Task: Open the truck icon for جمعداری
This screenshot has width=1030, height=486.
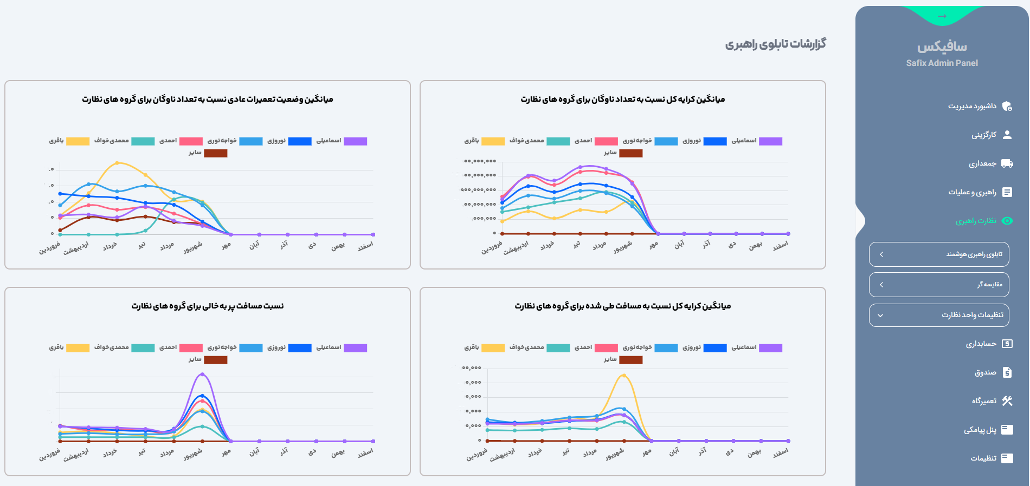Action: (x=1007, y=163)
